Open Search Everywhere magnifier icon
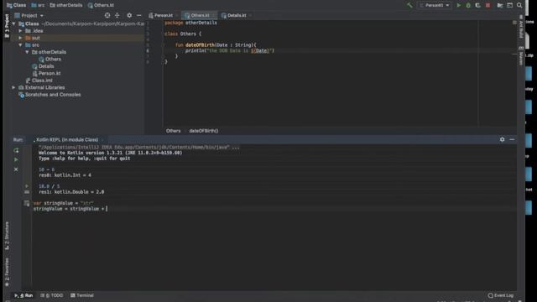This screenshot has width=537, height=302. [519, 5]
